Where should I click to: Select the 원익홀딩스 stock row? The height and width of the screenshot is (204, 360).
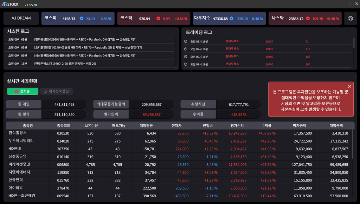[x=18, y=133]
